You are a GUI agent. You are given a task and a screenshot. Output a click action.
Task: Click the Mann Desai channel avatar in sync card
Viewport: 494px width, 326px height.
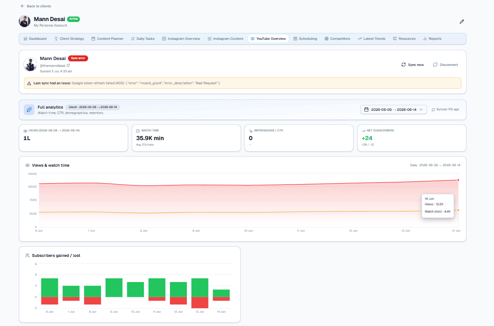click(x=30, y=65)
